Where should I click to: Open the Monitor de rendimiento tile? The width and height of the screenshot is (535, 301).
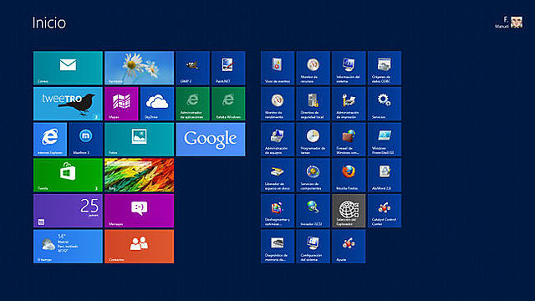click(278, 104)
